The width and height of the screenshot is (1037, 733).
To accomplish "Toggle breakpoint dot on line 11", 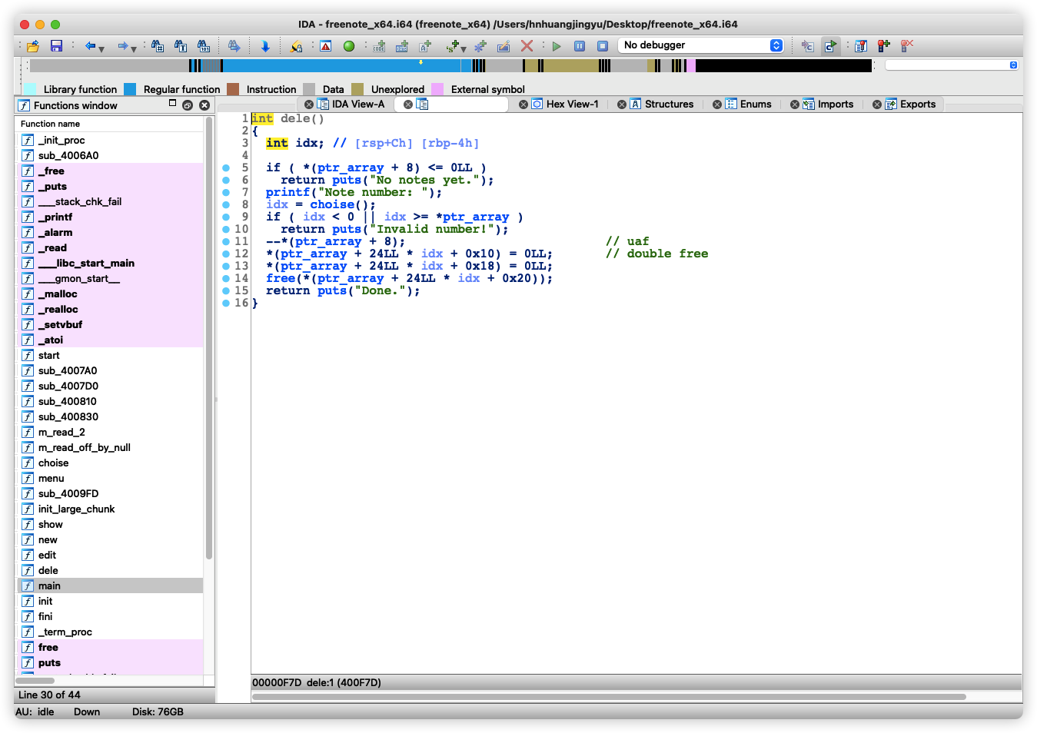I will (x=226, y=241).
